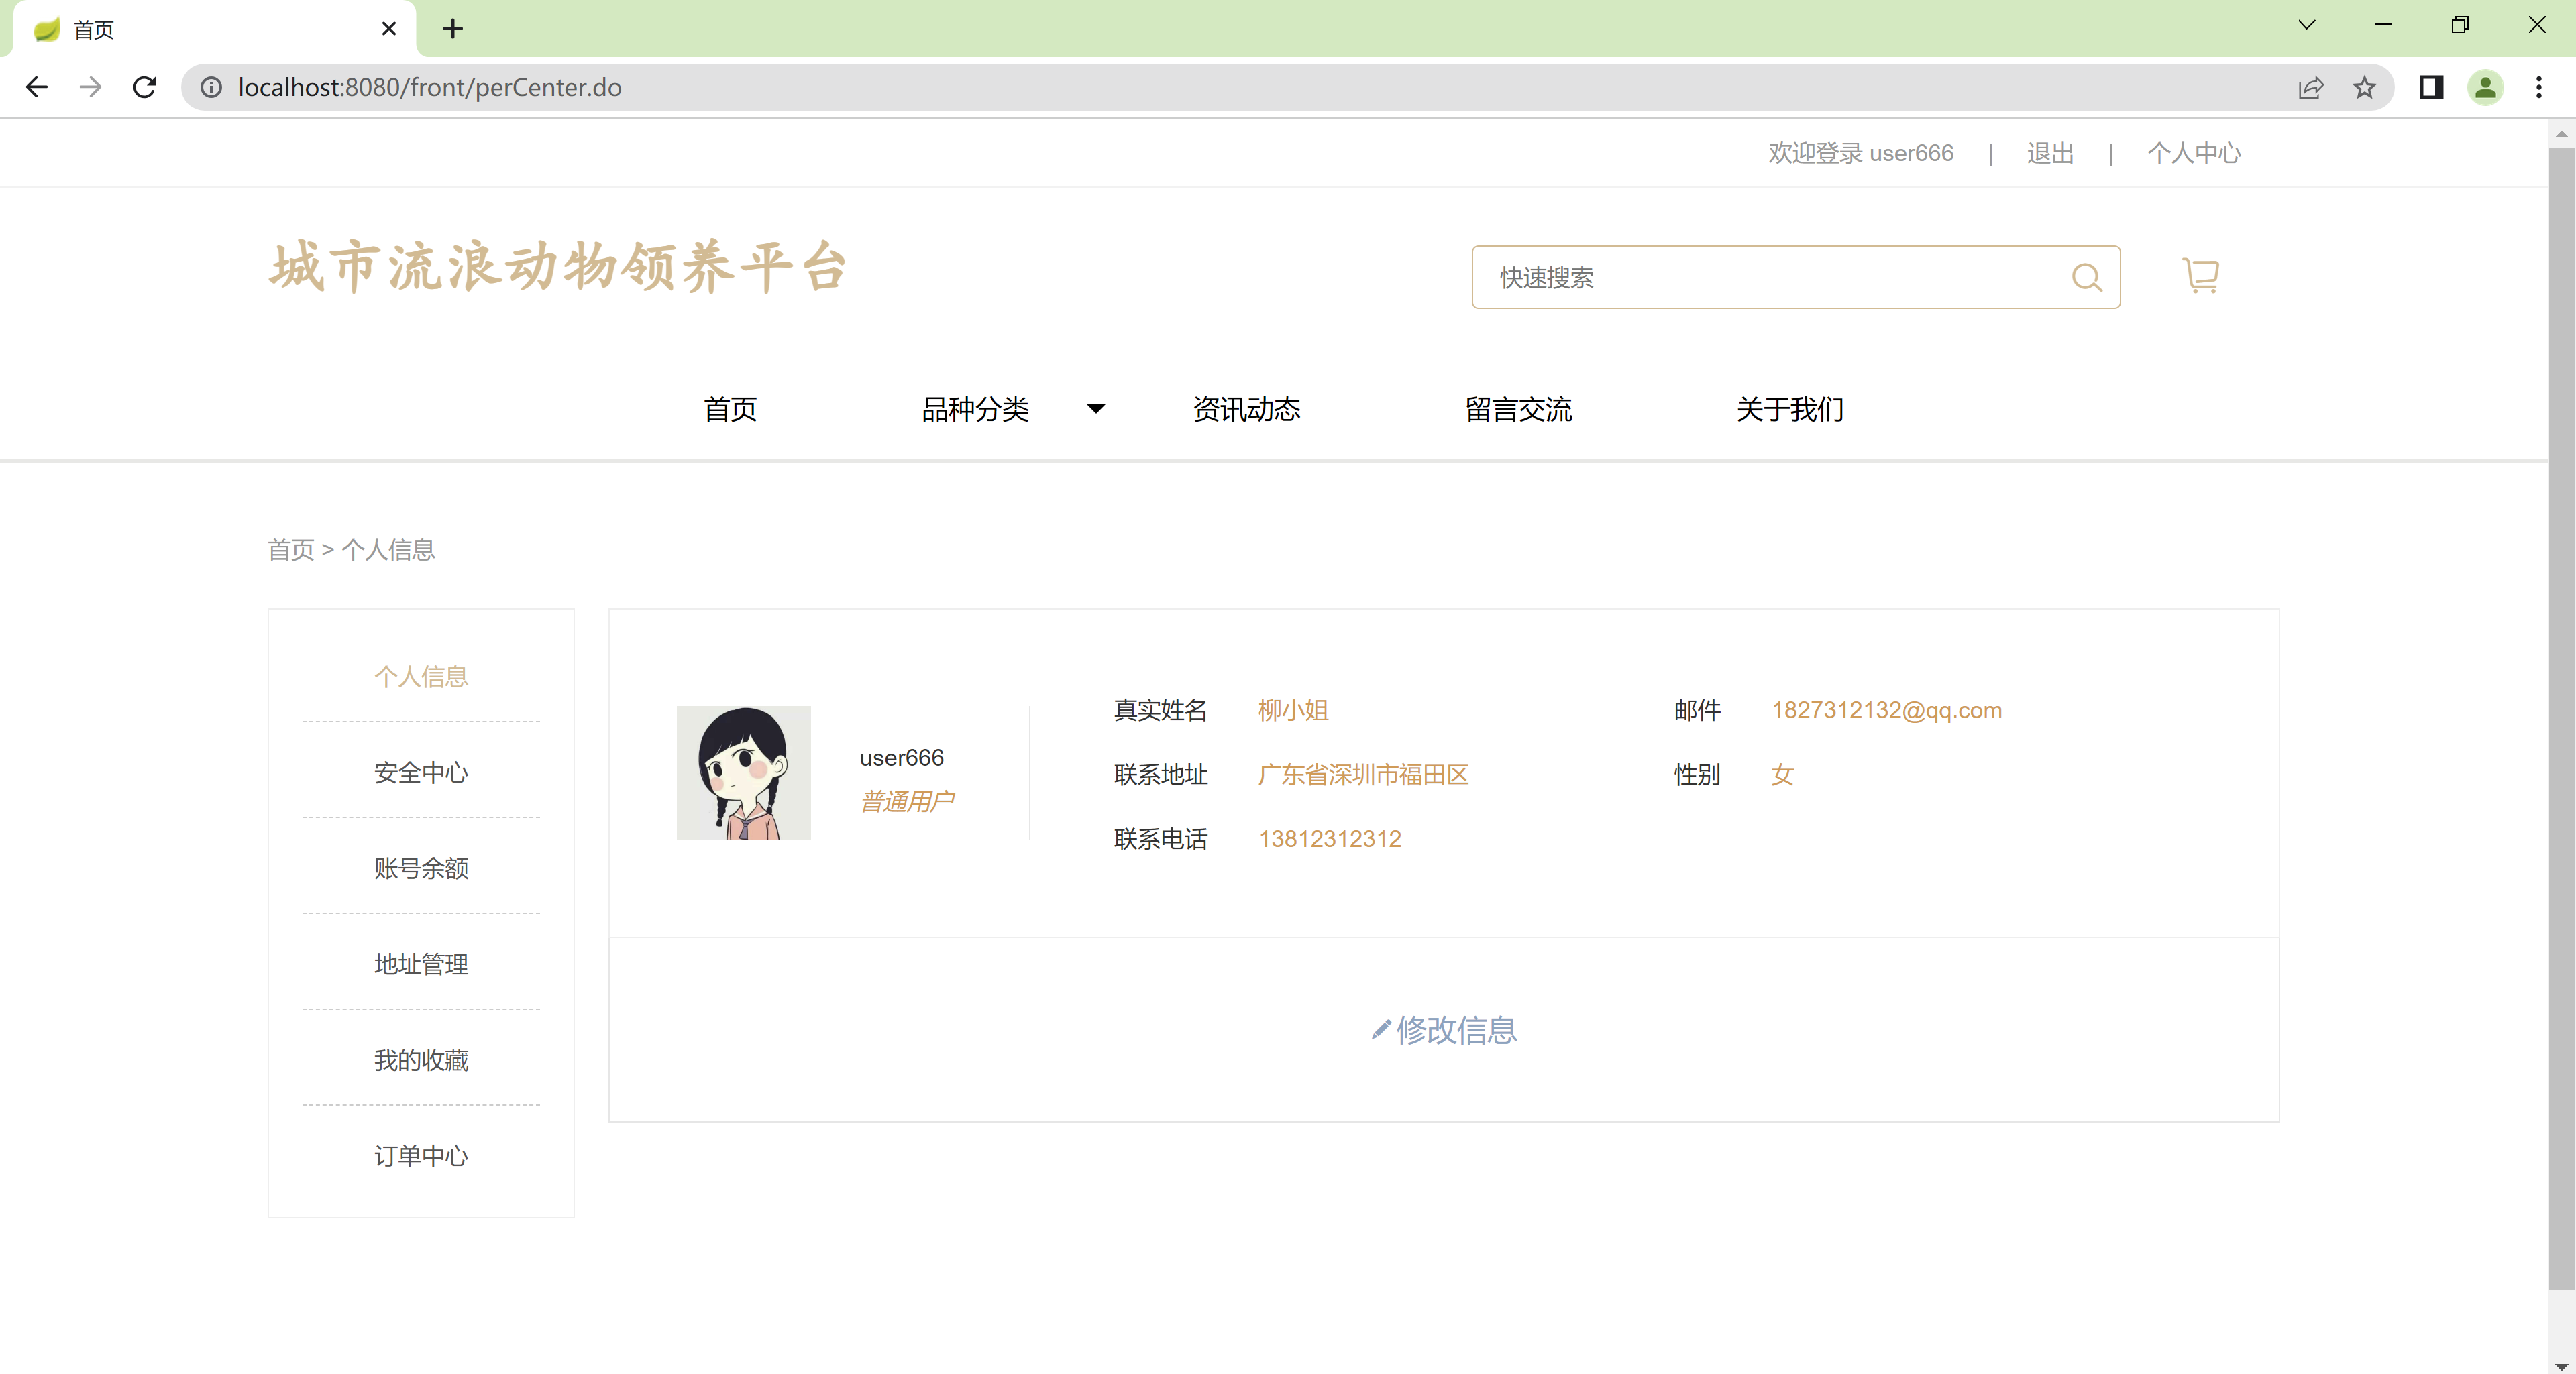2576x1374 pixels.
Task: Select 地址管理 in sidebar
Action: 421,964
